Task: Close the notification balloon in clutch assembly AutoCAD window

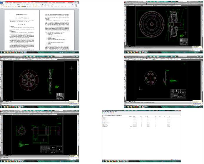Action: [201, 46]
